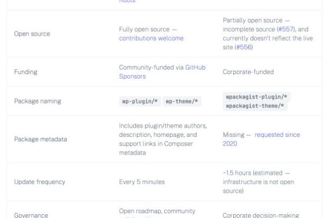Click the "Open source" row label
Image resolution: width=327 pixels, height=218 pixels.
pos(32,34)
